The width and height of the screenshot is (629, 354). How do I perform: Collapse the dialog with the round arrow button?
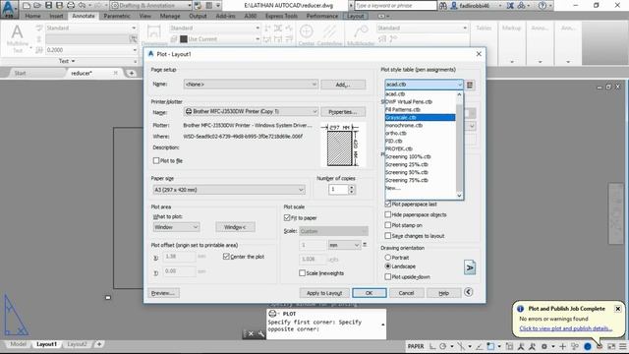pyautogui.click(x=468, y=292)
